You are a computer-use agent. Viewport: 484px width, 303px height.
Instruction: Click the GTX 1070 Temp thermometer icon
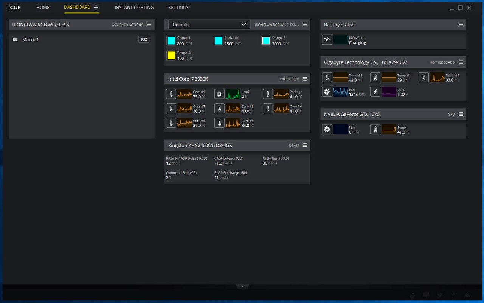click(375, 130)
